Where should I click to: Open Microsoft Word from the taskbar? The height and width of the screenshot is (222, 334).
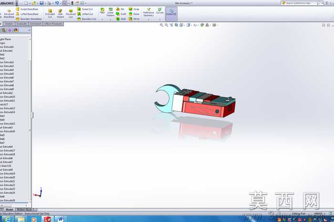click(x=60, y=219)
